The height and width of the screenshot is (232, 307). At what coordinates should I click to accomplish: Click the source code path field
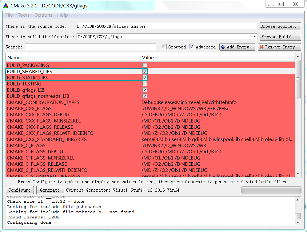click(x=167, y=26)
